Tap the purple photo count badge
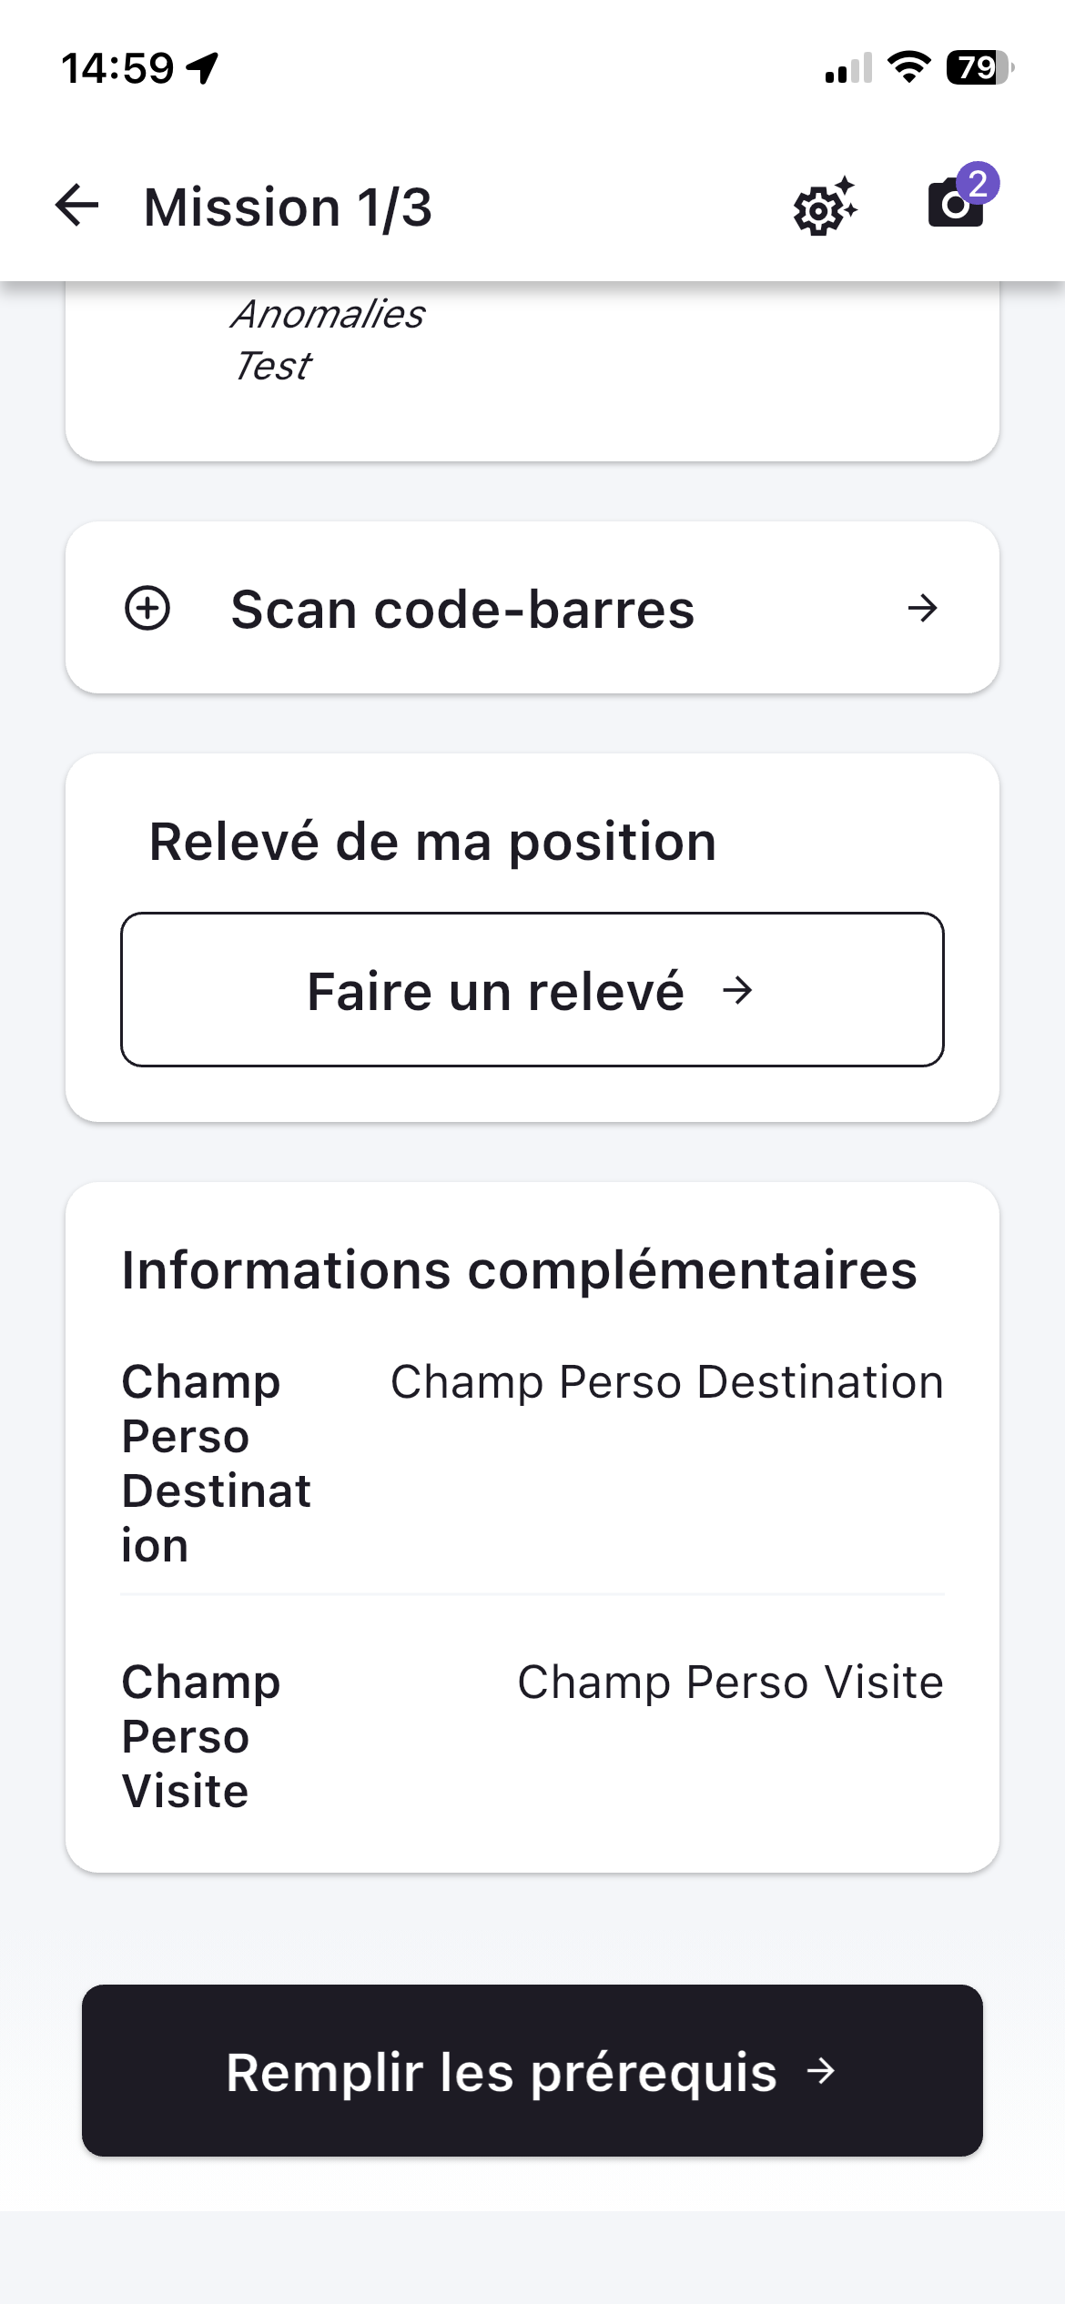The image size is (1065, 2304). tap(979, 184)
